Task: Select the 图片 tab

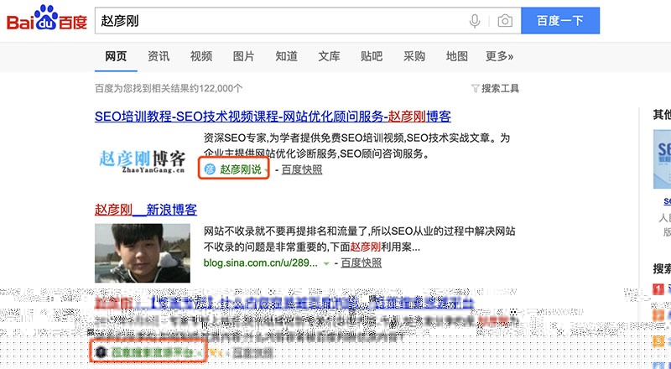Action: pyautogui.click(x=244, y=56)
